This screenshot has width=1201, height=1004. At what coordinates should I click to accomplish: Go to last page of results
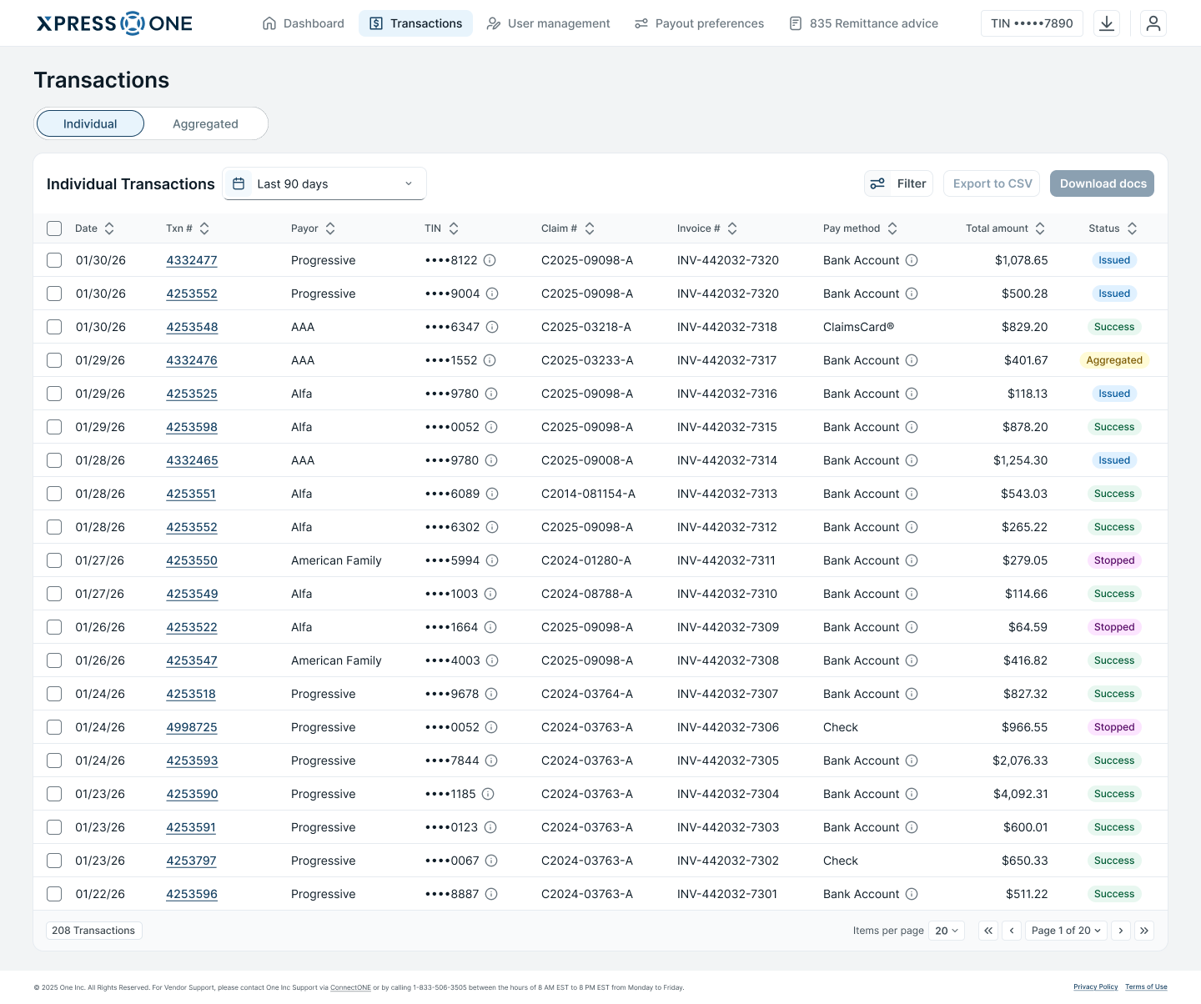click(1144, 931)
